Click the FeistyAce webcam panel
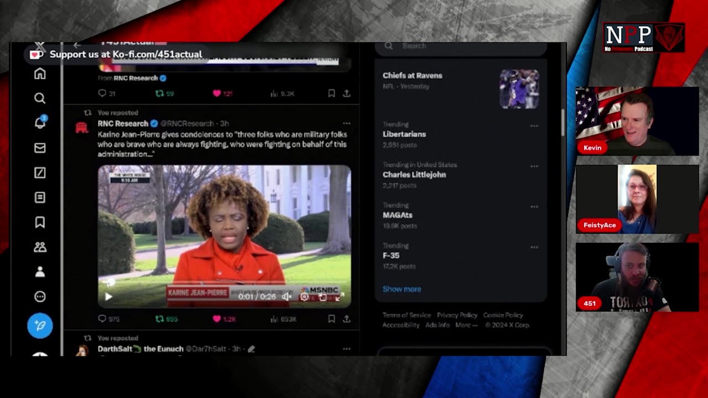Image resolution: width=708 pixels, height=398 pixels. pyautogui.click(x=637, y=199)
